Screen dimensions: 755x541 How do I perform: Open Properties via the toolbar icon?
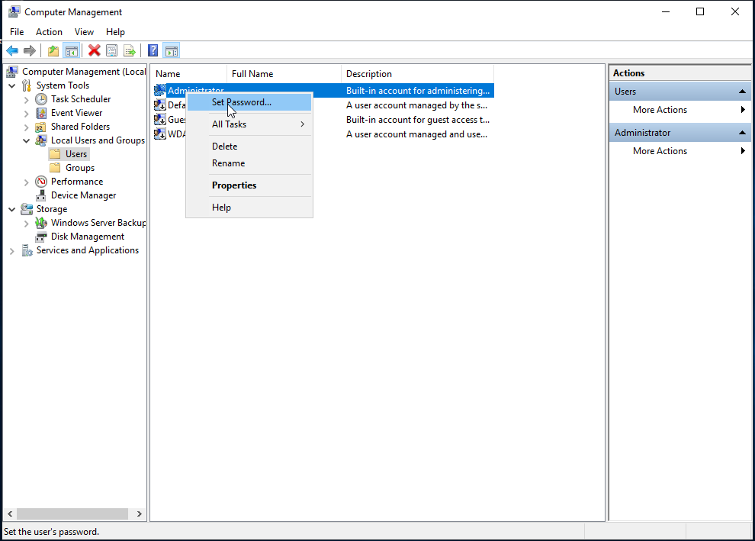(x=111, y=50)
